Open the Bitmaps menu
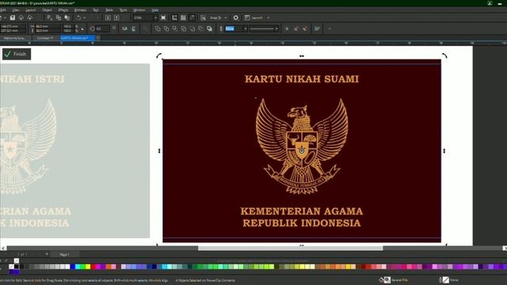Image resolution: width=507 pixels, height=285 pixels. (x=80, y=10)
